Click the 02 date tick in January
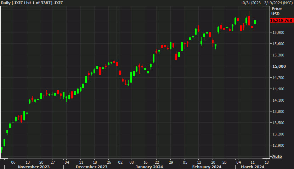Viewport: 294px width, 169px height. tap(120, 162)
